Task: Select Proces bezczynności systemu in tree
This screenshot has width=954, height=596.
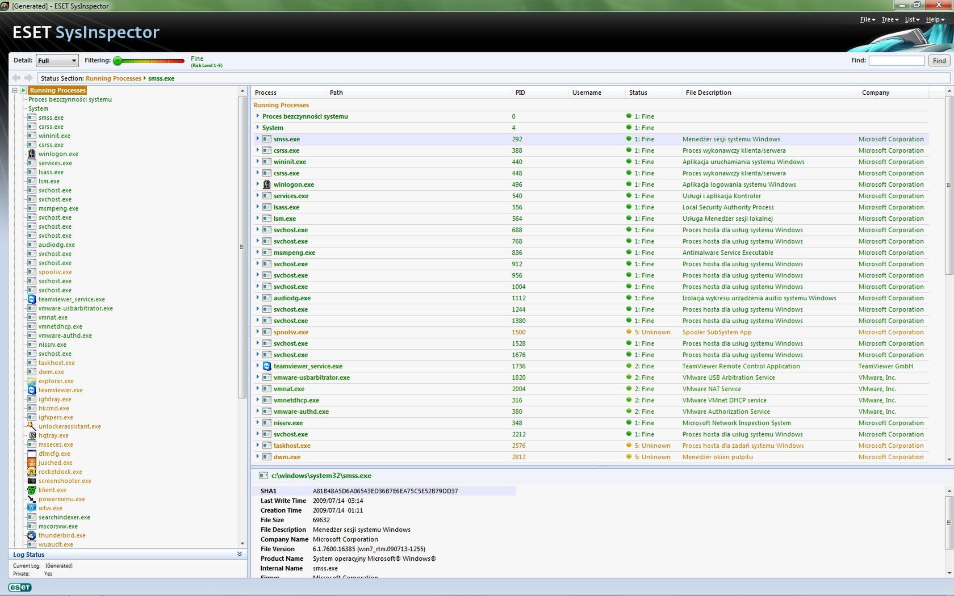Action: [x=70, y=99]
